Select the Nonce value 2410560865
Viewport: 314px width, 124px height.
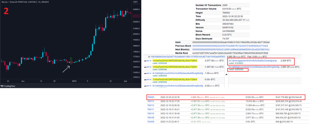click(228, 31)
